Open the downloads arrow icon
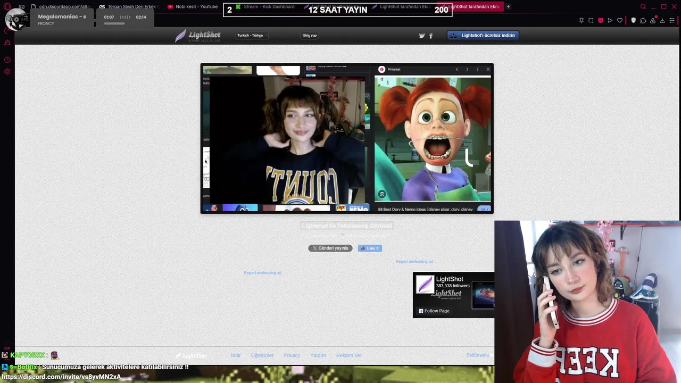The height and width of the screenshot is (383, 681). 662,20
